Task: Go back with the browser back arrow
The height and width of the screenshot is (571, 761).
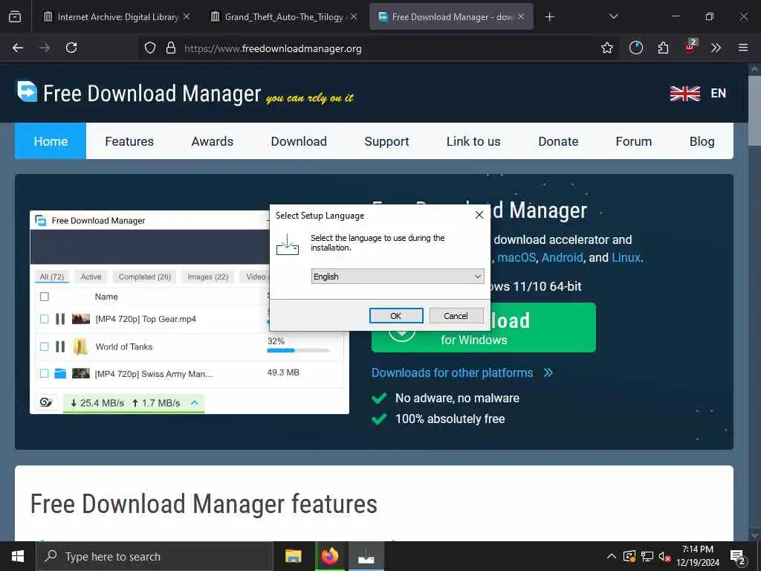Action: 18,48
